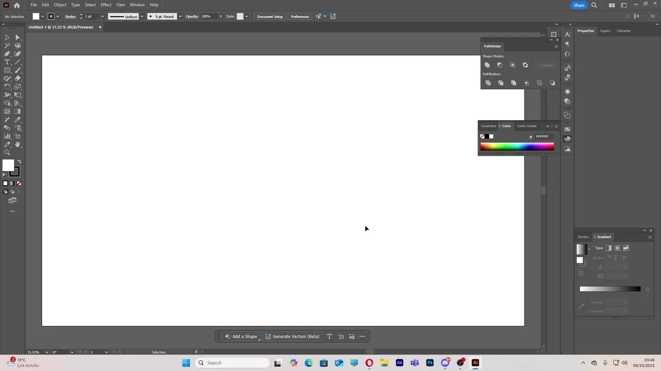Screen dimensions: 661x371
Task: Open the Window menu
Action: (x=137, y=5)
